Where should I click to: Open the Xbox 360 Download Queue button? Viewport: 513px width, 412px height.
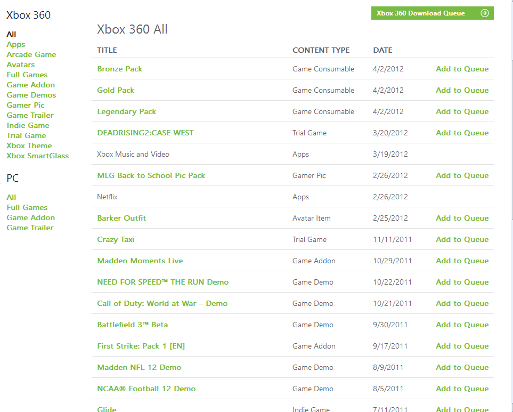coord(432,13)
